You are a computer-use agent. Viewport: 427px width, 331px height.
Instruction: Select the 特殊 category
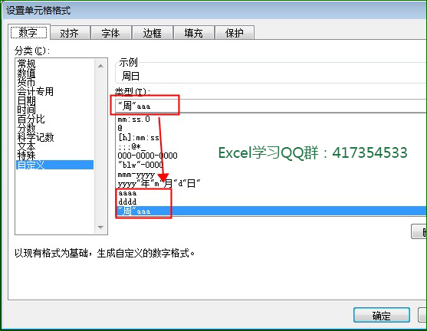pos(54,156)
